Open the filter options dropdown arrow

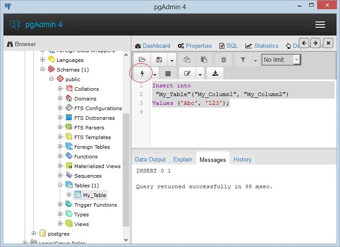[256, 61]
